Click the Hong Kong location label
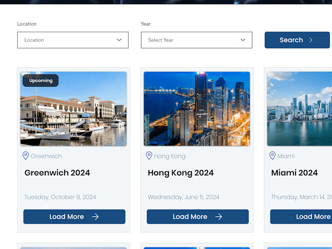Image resolution: width=332 pixels, height=249 pixels. tap(170, 156)
